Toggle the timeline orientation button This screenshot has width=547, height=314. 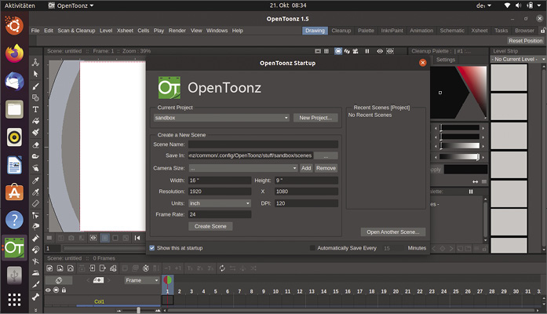point(59,280)
